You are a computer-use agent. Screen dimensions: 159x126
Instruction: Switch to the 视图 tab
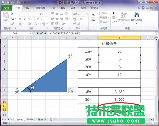pos(83,8)
